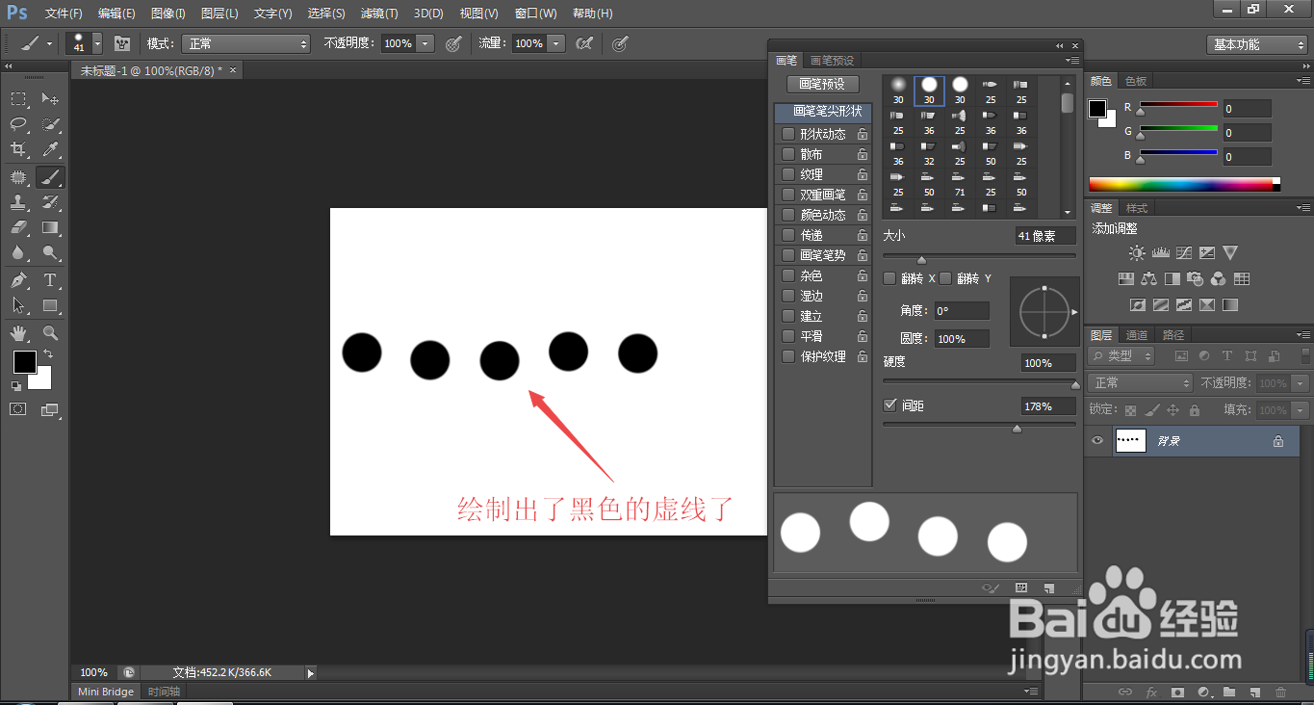Swap foreground and background colors
The image size is (1314, 705).
(x=48, y=354)
